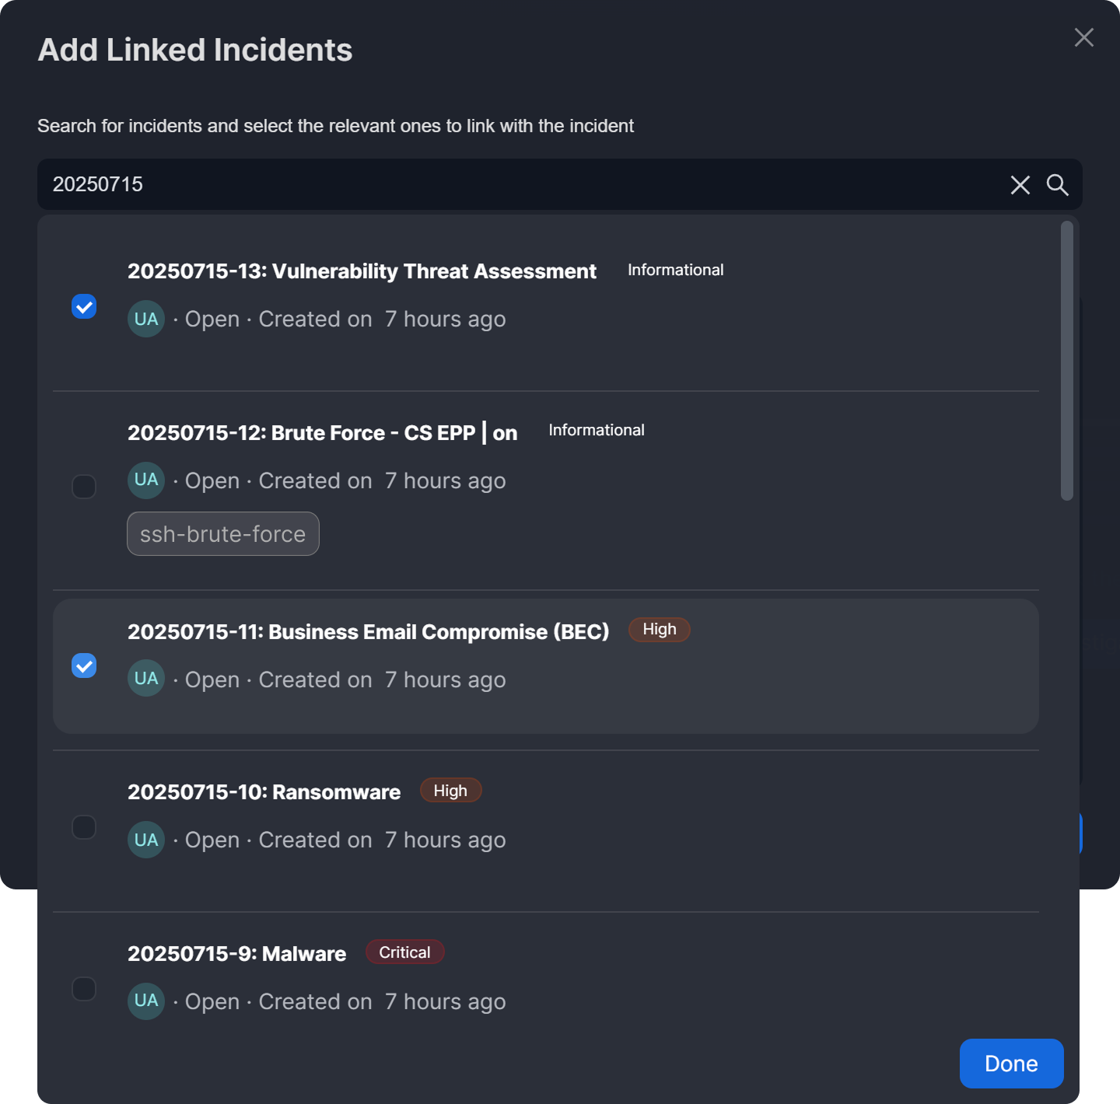Click the magnifier search icon
The width and height of the screenshot is (1120, 1104).
pos(1057,185)
